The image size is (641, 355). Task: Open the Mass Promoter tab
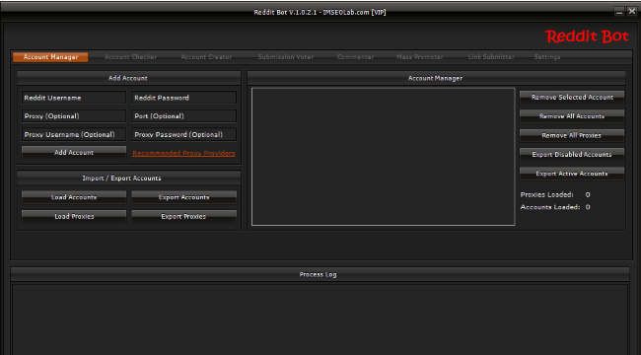click(420, 57)
